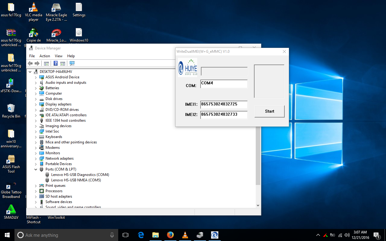386x241 pixels.
Task: Click WriteDualIMEI taskbar icon
Action: point(215,235)
